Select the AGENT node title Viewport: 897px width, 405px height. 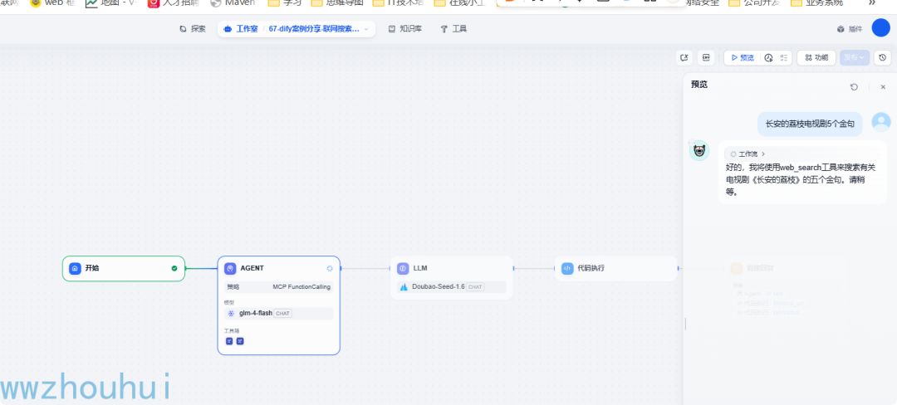pyautogui.click(x=252, y=268)
